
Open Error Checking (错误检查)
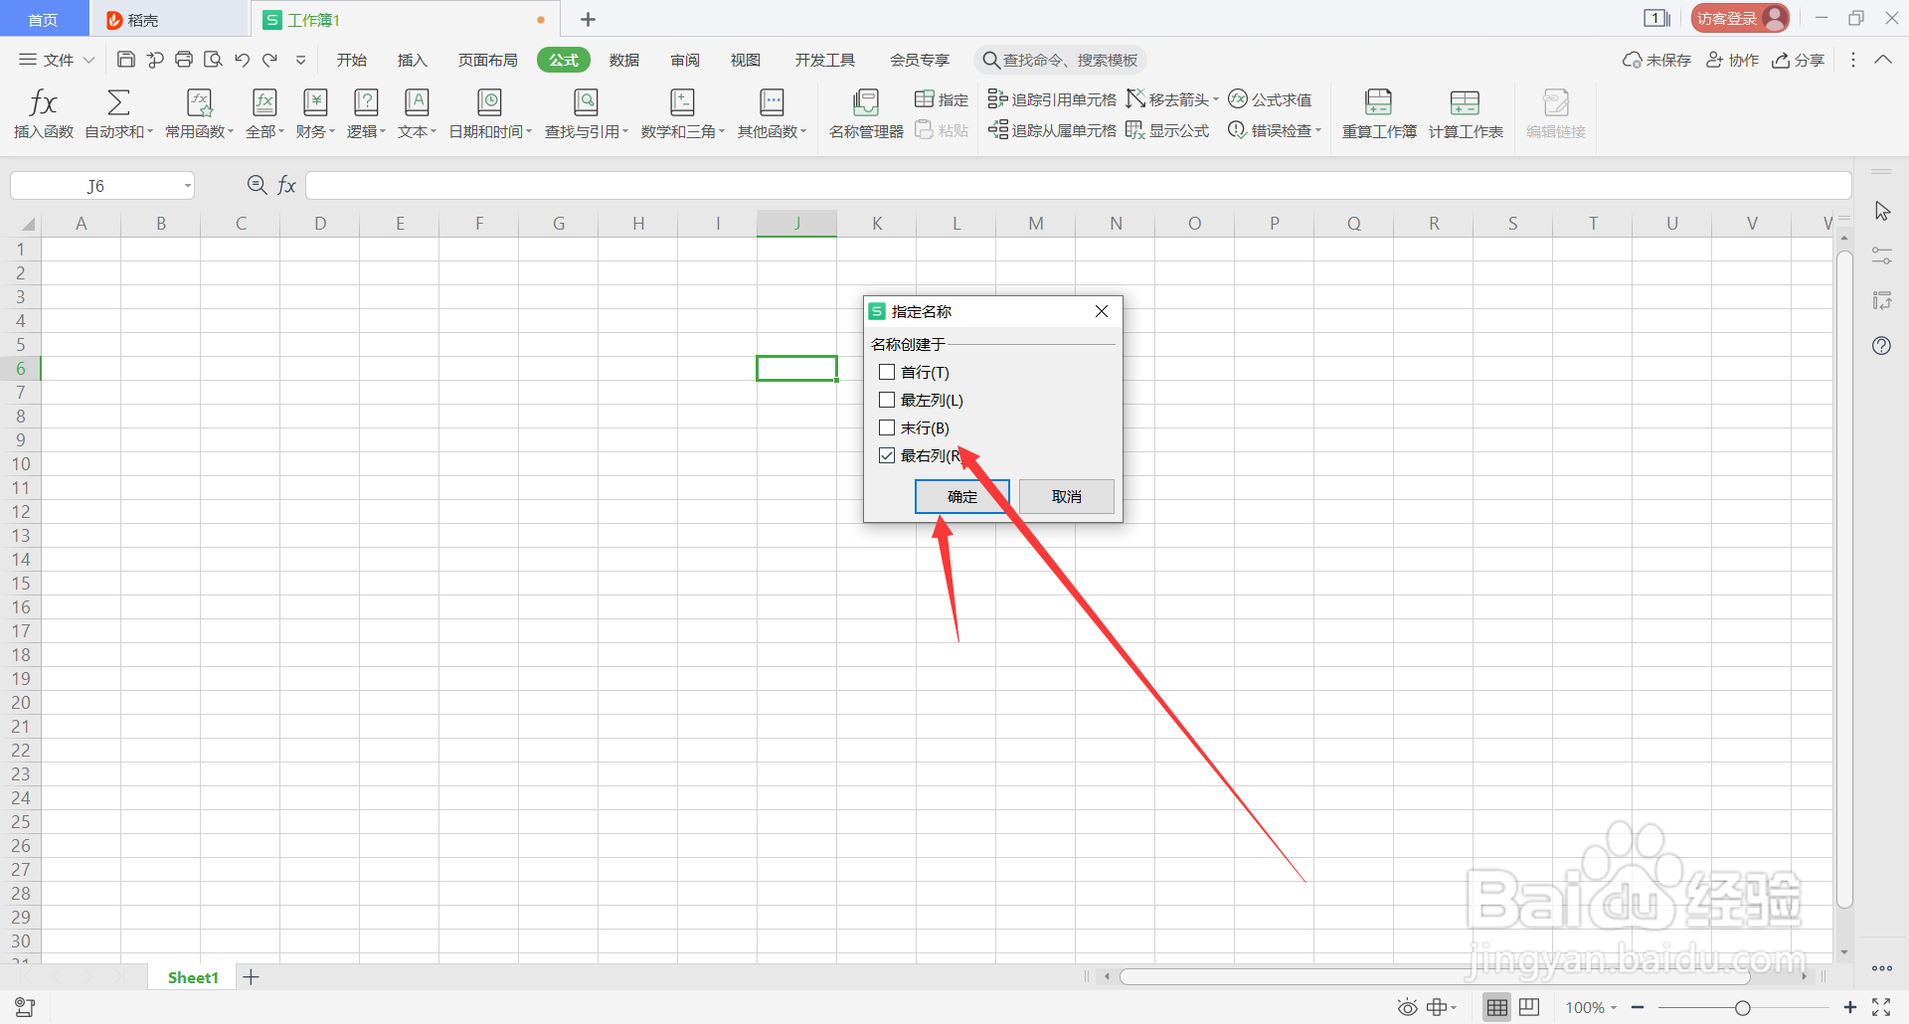coord(1275,130)
